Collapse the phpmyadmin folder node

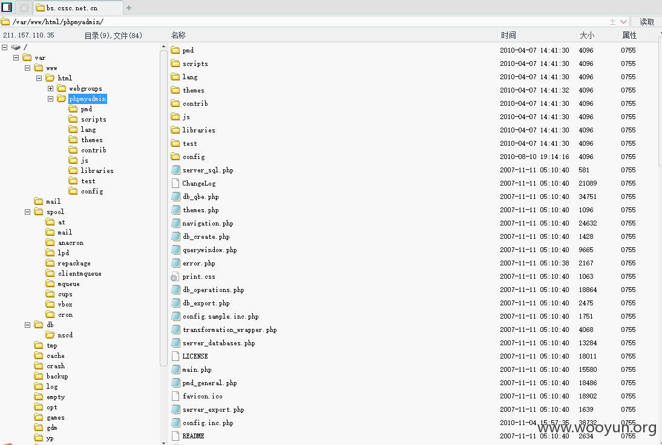50,99
